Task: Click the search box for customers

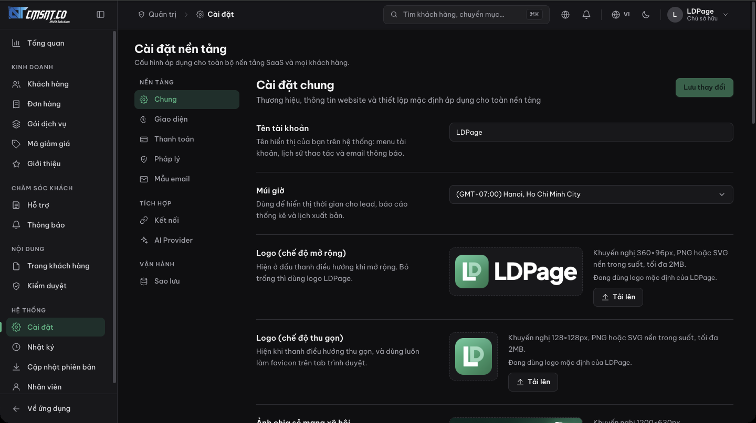Action: (x=466, y=15)
